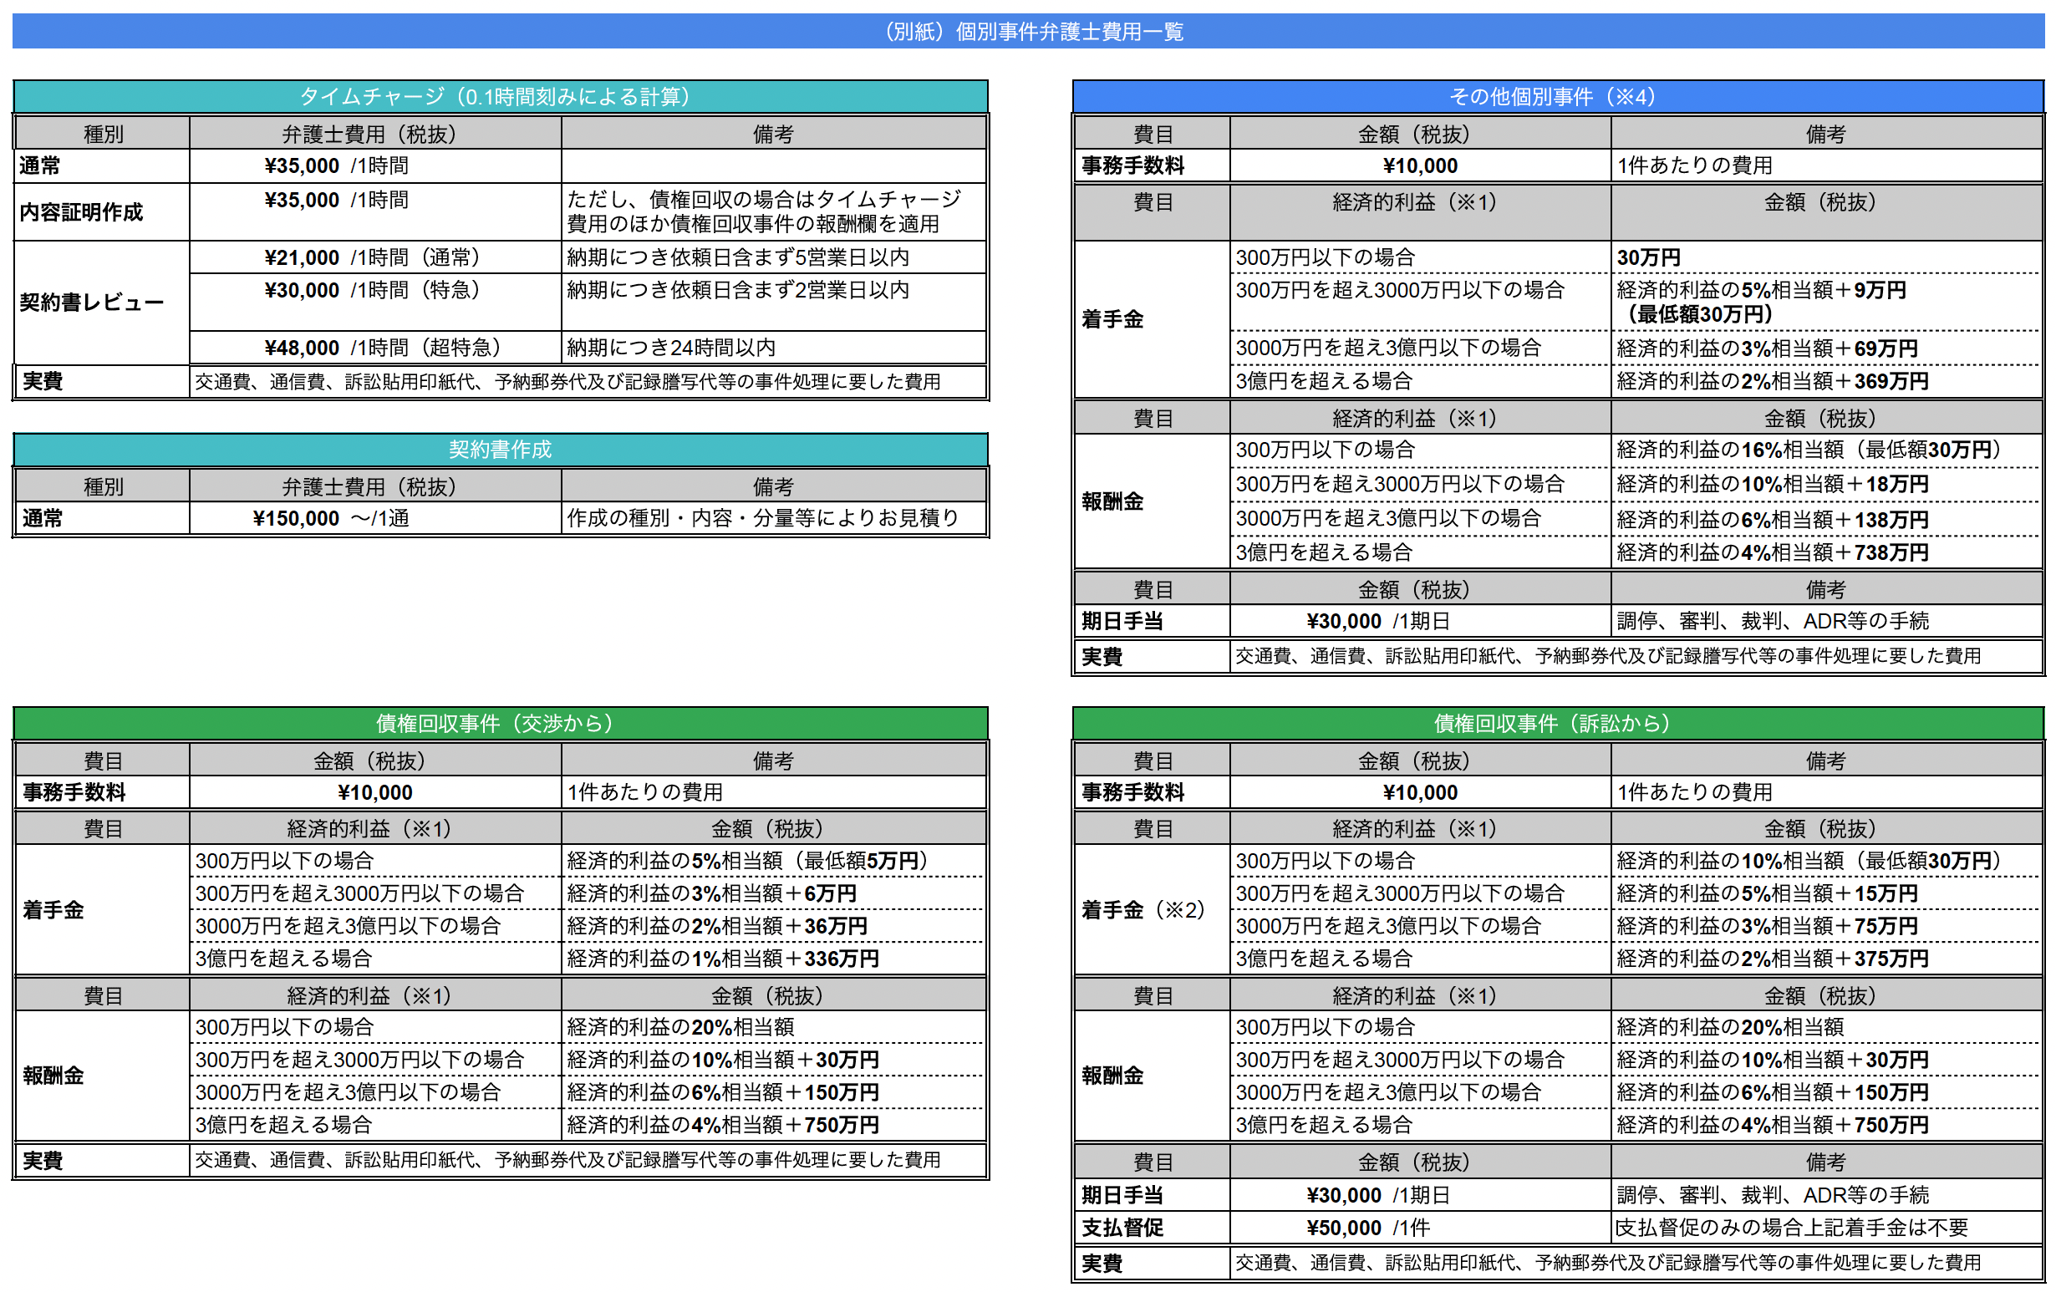Select the 30万円 retainer amount cell

[1825, 257]
